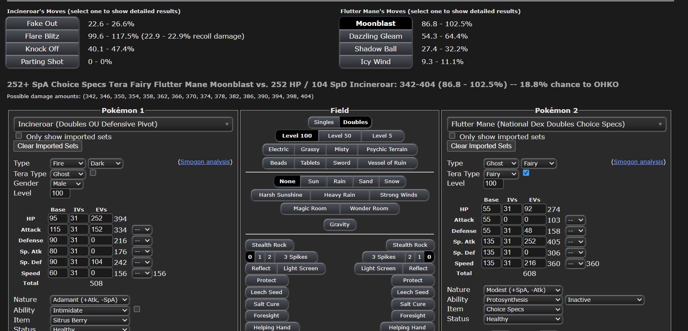Select Incineroar's Flare Blitz move
688x331 pixels.
pyautogui.click(x=42, y=36)
